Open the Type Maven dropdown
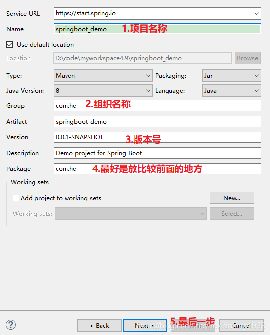270x335 pixels. (103, 76)
